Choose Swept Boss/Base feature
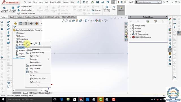 25,7
